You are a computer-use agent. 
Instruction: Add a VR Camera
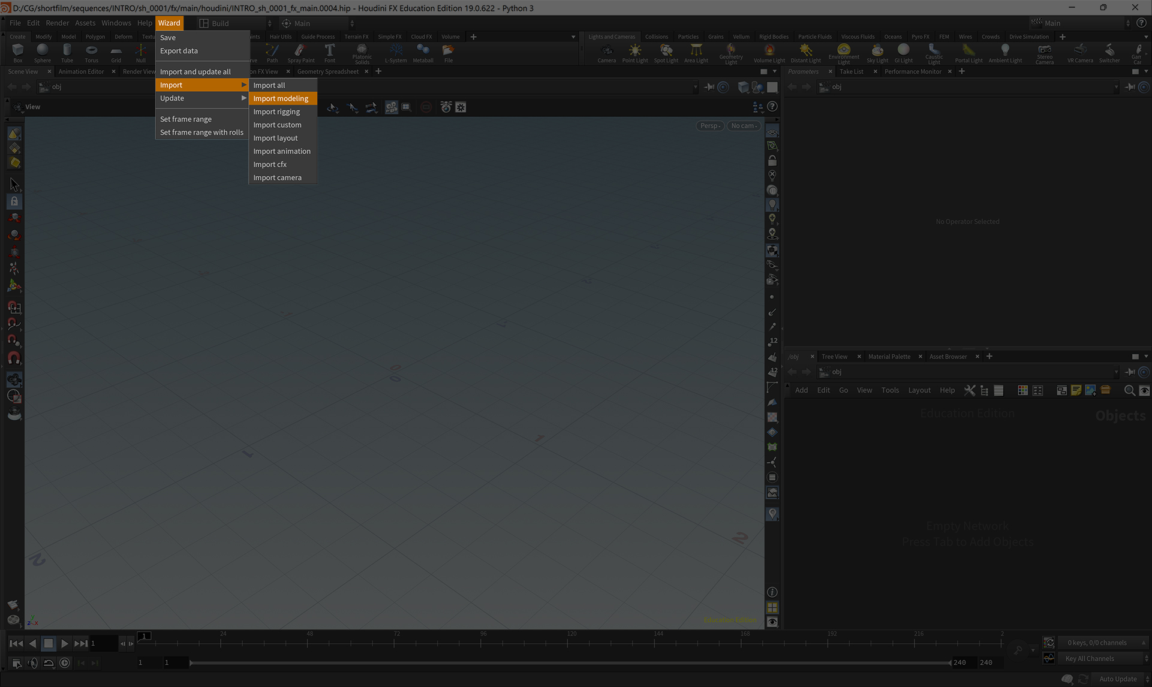click(x=1080, y=53)
